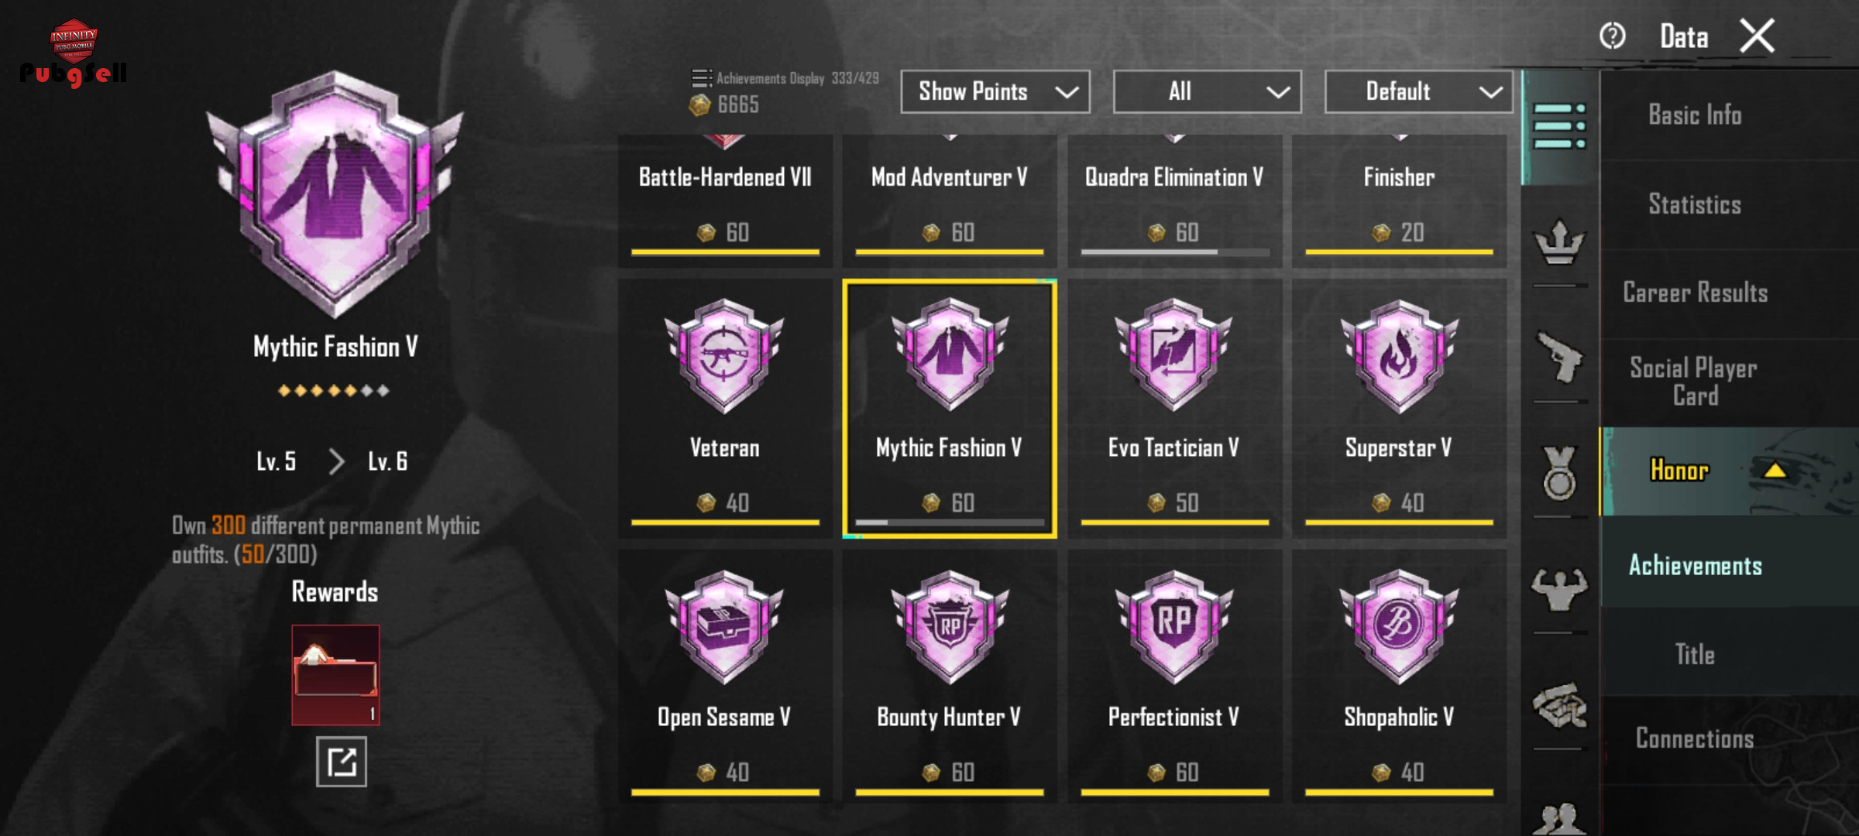Image resolution: width=1859 pixels, height=836 pixels.
Task: Click the reward crate item thumbnail
Action: 335,675
